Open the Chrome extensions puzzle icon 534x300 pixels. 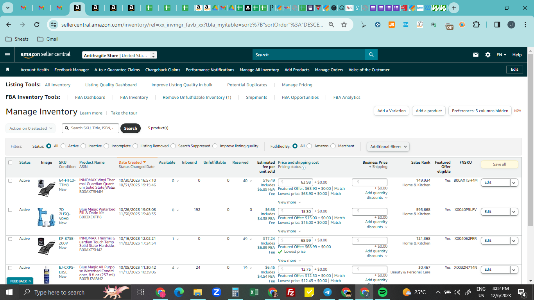[476, 25]
